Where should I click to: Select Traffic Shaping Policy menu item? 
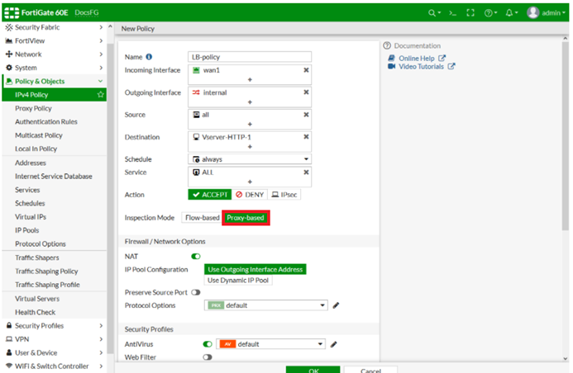[x=46, y=271]
